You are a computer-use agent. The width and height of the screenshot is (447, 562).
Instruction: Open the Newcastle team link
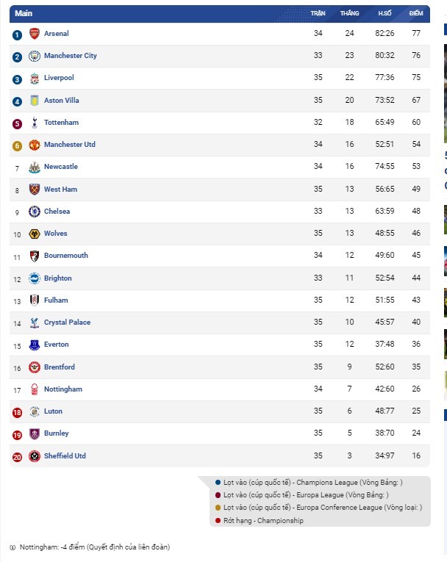tap(60, 166)
